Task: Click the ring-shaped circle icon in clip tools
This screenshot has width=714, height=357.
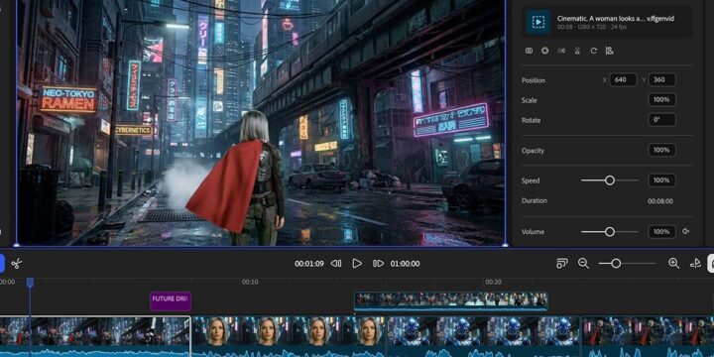Action: pyautogui.click(x=545, y=51)
